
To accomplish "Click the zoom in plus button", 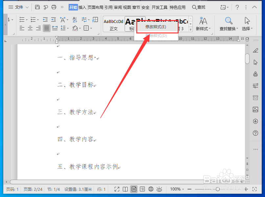I will pos(246,189).
